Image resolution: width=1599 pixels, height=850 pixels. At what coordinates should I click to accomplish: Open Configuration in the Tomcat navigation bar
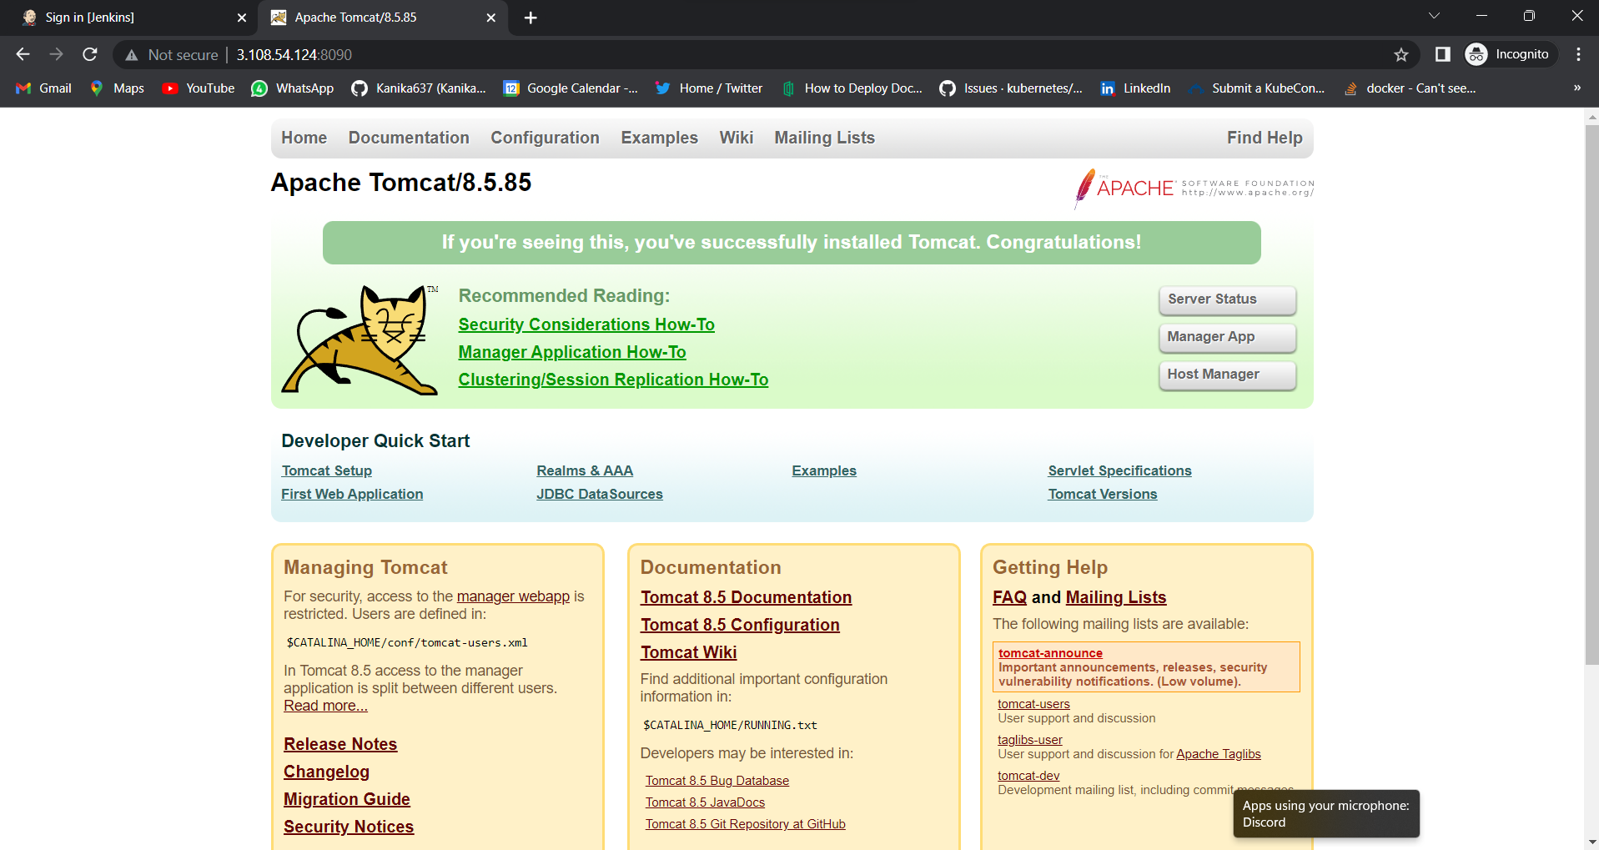[545, 138]
